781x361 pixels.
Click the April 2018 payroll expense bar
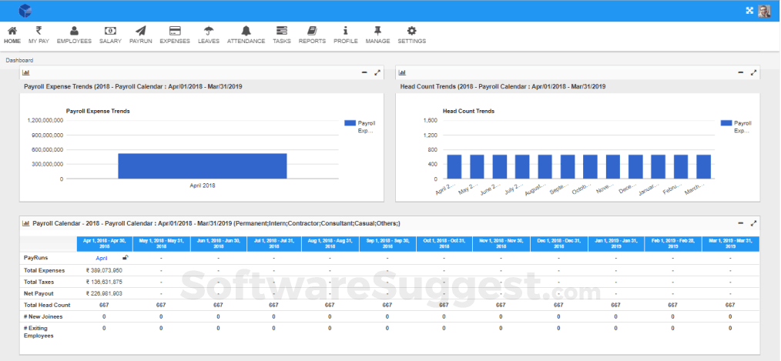pos(202,165)
